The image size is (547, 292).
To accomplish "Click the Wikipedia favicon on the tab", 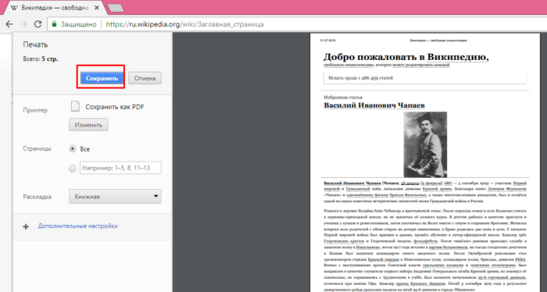I will coord(14,8).
